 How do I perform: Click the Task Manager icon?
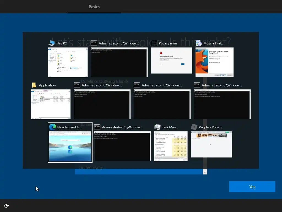coord(158,127)
